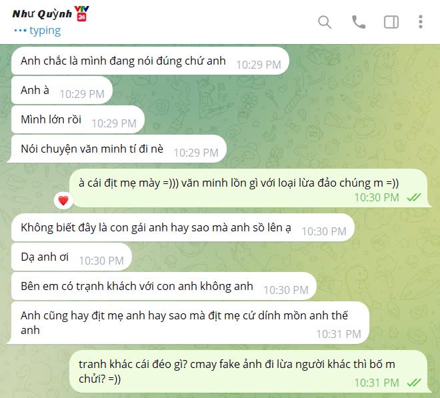This screenshot has width=440, height=398.
Task: Click message 'Nói chuyện văn minh tí đi nè'
Action: [117, 149]
